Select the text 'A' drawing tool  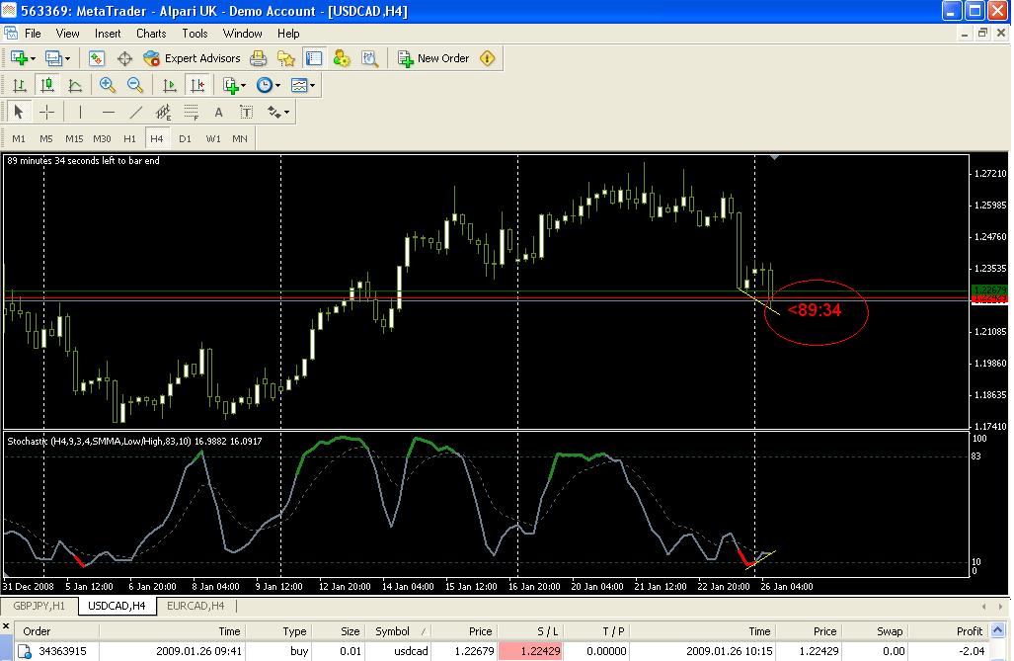point(218,113)
